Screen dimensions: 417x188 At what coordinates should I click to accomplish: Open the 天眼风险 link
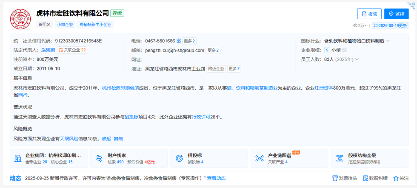(69, 138)
